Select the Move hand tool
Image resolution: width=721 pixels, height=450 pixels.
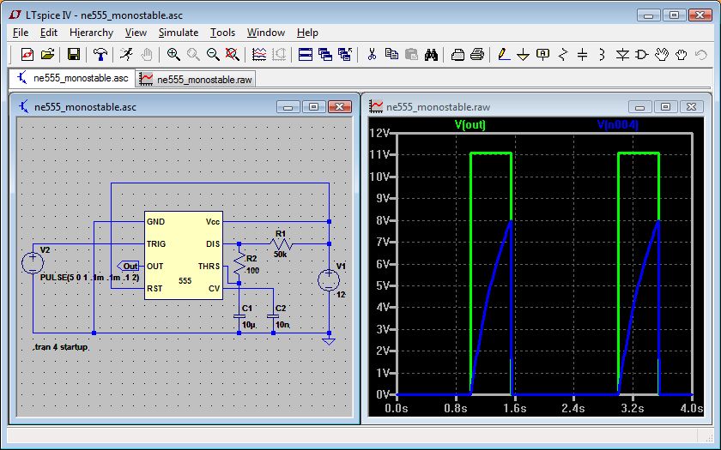click(x=662, y=55)
